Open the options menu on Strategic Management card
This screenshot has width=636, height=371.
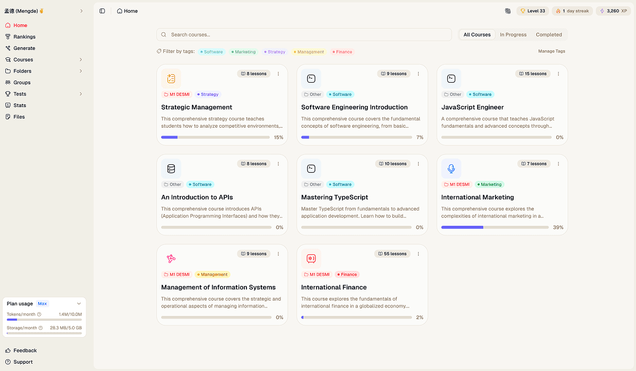[278, 74]
